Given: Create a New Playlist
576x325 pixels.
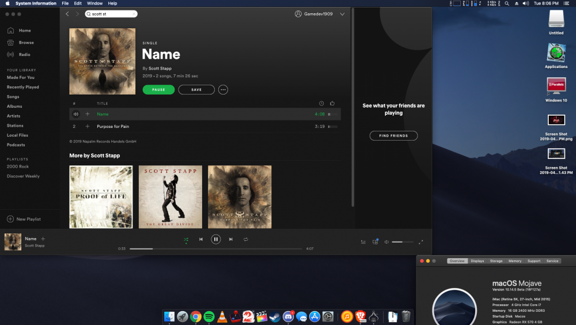Looking at the screenshot, I should (x=24, y=219).
